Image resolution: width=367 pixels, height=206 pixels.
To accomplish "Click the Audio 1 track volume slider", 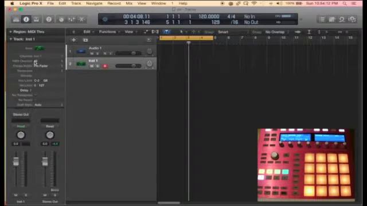I will (128, 53).
